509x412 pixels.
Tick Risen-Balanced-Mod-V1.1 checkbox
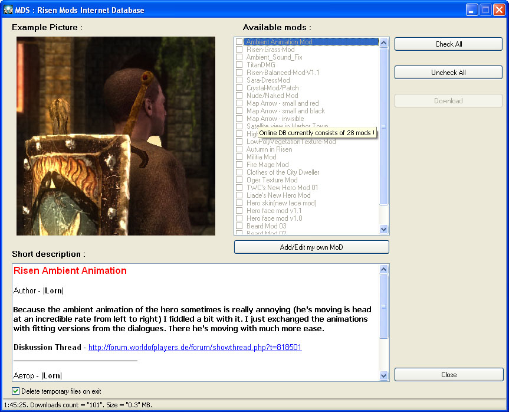(x=239, y=73)
